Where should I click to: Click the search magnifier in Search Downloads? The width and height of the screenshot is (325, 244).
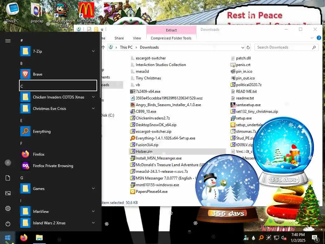[314, 48]
